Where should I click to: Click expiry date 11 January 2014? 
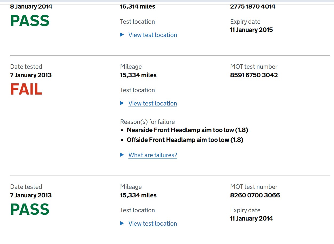tap(251, 218)
